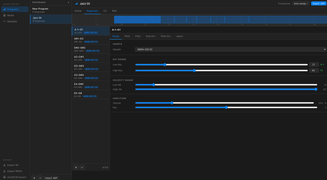Switch to the Midi tab
This screenshot has height=180, width=327.
(114, 11)
